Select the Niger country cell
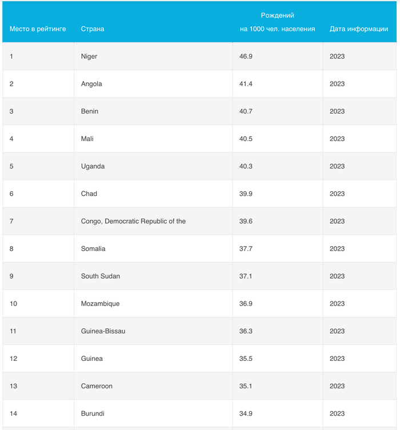This screenshot has width=400, height=430. [x=89, y=57]
